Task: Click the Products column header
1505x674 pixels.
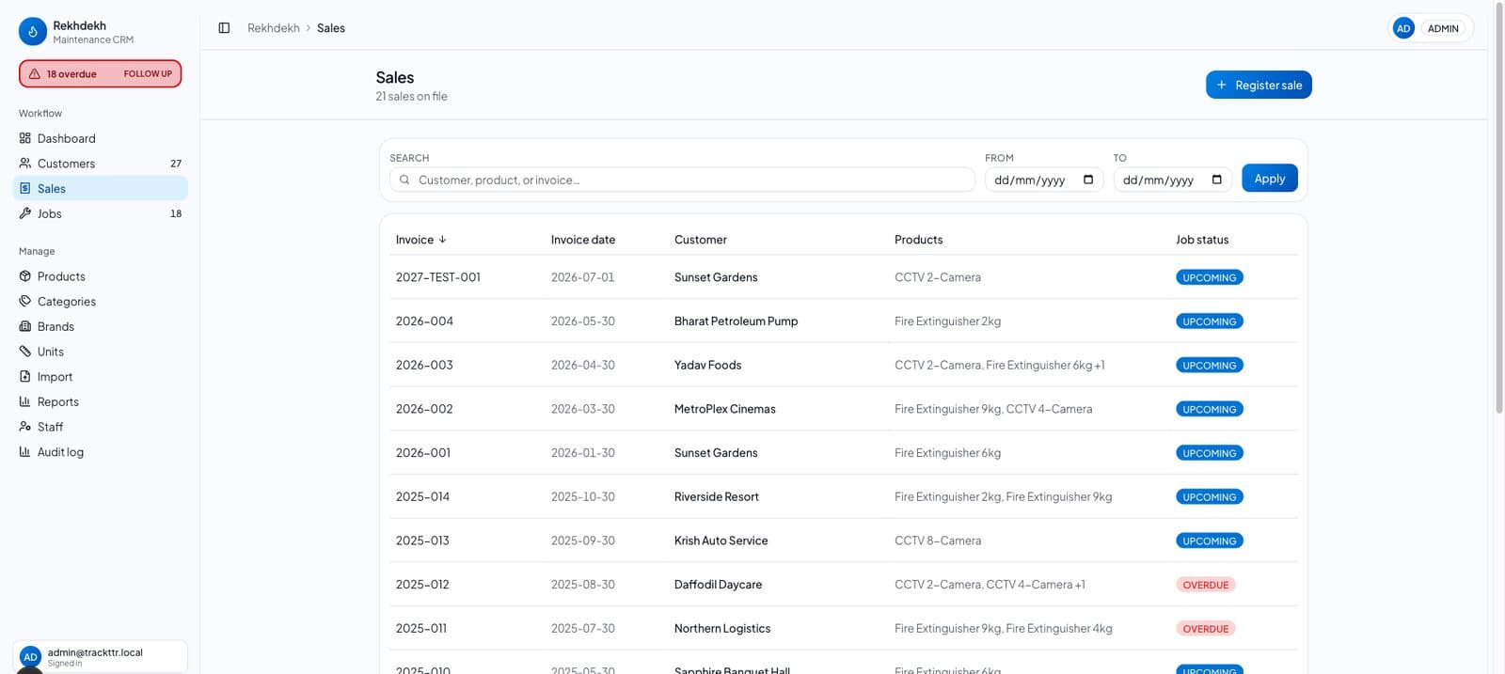Action: point(919,240)
